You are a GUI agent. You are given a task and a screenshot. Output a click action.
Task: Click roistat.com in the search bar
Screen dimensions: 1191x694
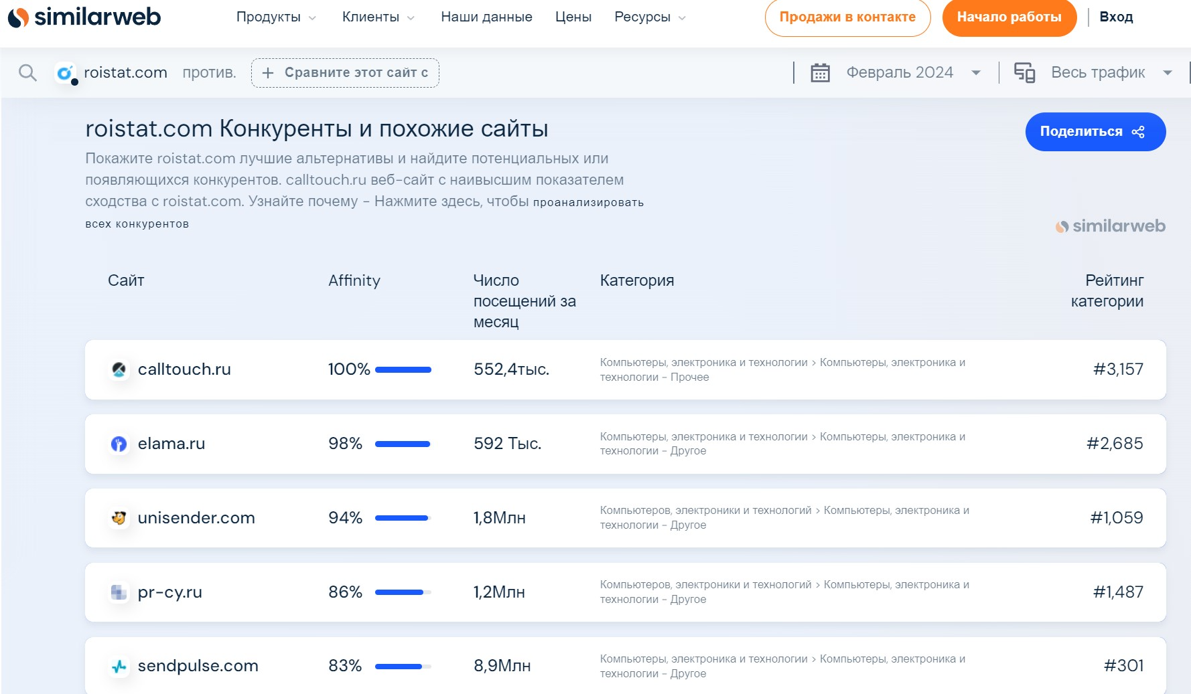(x=125, y=72)
